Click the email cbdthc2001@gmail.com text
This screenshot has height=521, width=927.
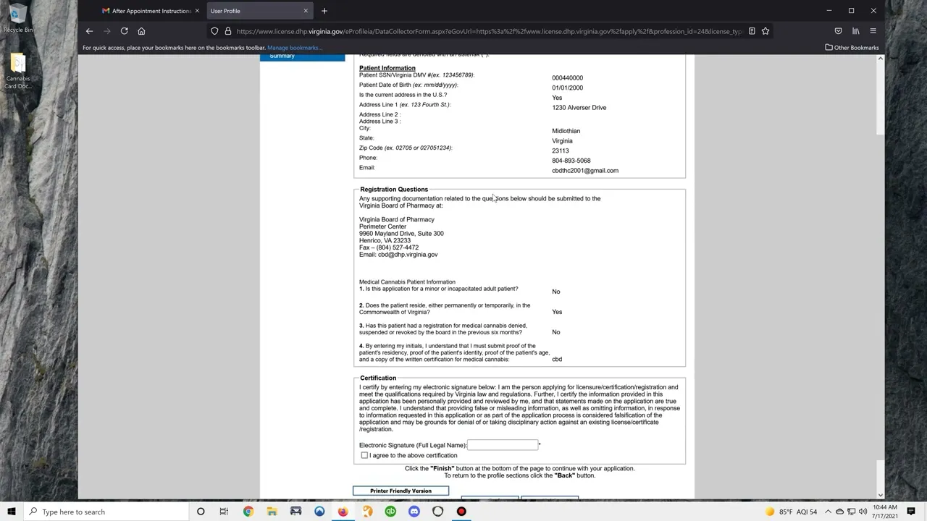[585, 171]
